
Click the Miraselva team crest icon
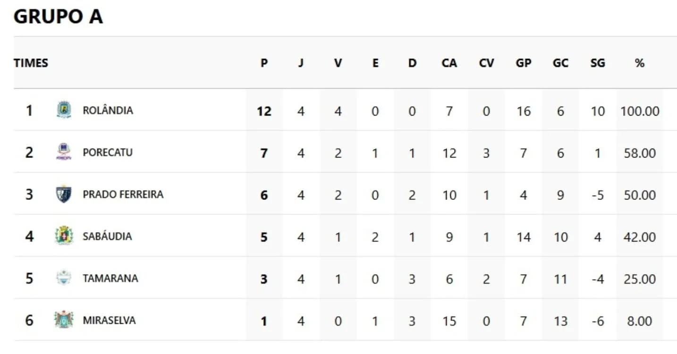[x=64, y=320]
